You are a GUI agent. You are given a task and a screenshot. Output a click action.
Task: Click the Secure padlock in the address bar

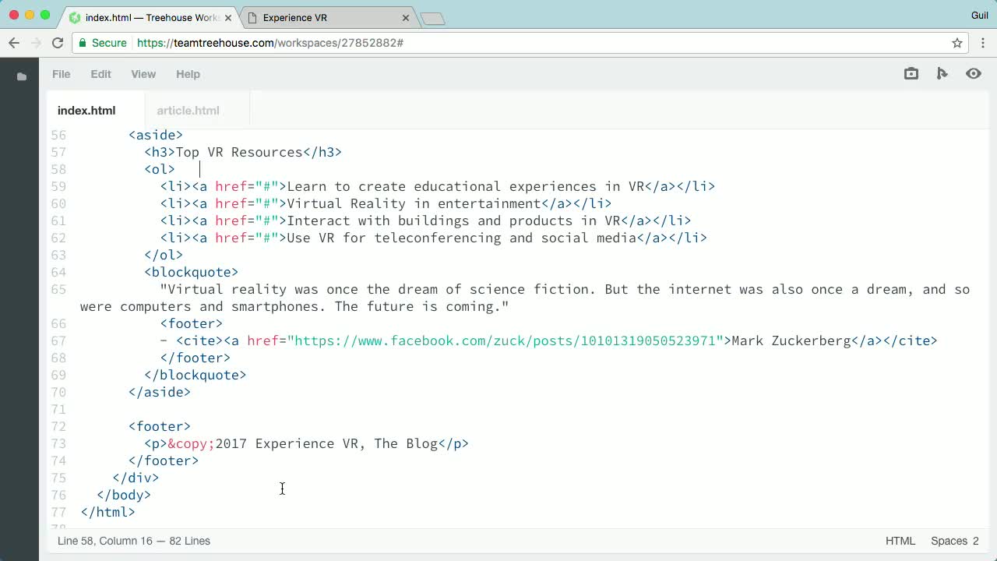coord(83,43)
